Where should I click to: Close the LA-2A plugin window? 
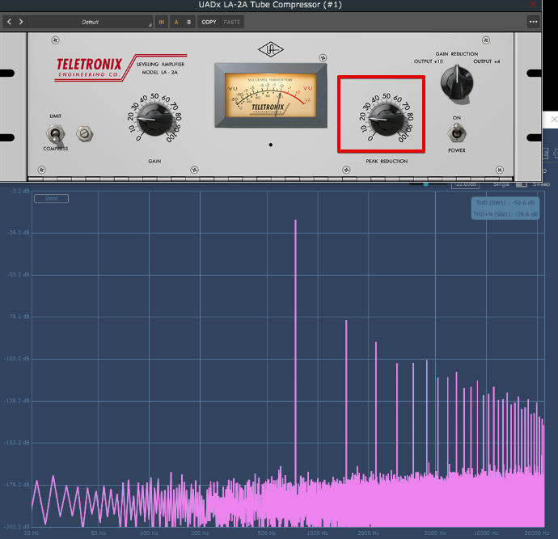533,4
